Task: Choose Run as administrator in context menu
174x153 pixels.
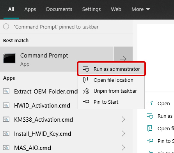Action: [x=111, y=69]
